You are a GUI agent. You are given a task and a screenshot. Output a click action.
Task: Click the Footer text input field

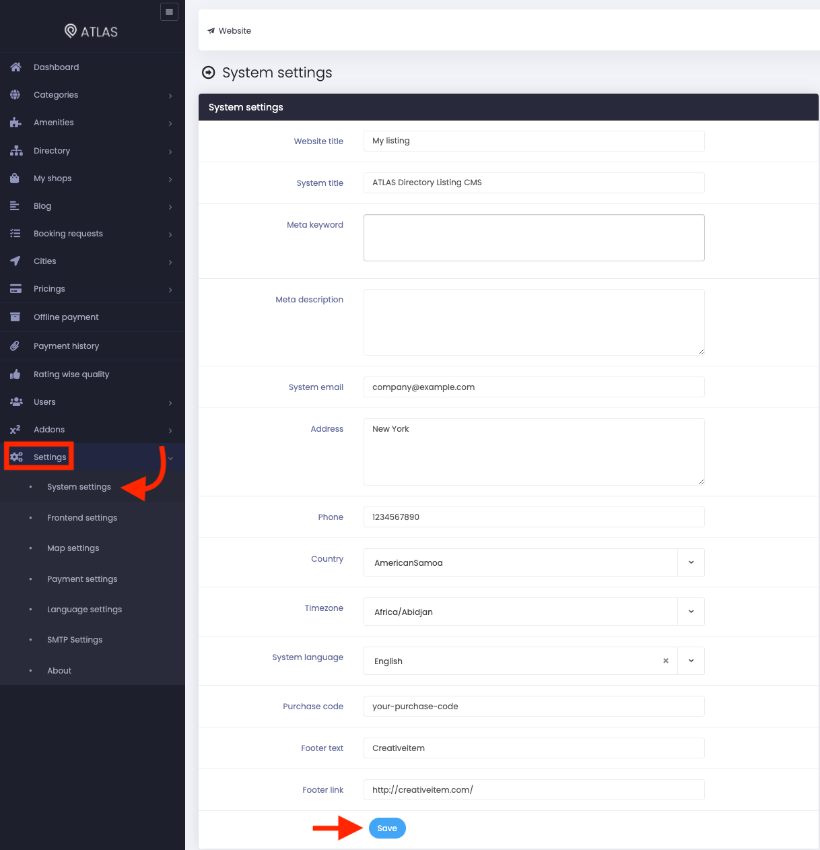click(534, 748)
